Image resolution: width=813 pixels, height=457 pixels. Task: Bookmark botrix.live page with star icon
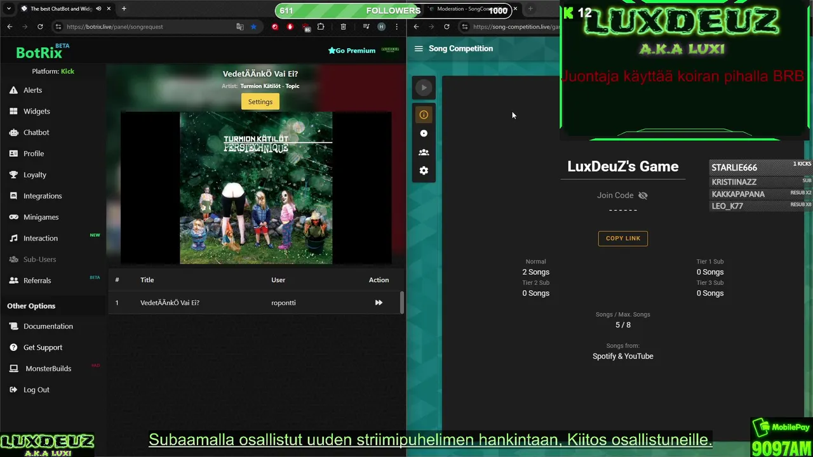[253, 27]
